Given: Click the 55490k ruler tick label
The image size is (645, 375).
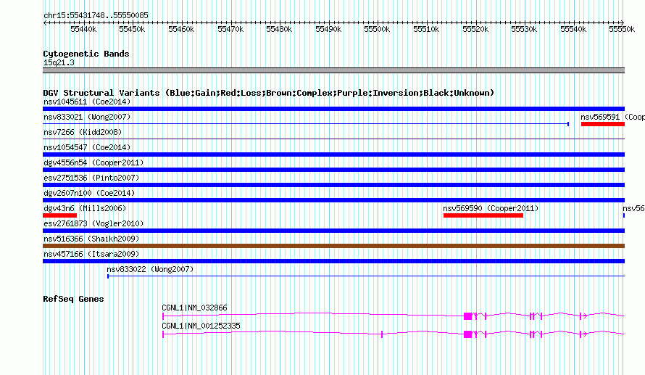Looking at the screenshot, I should click(328, 29).
